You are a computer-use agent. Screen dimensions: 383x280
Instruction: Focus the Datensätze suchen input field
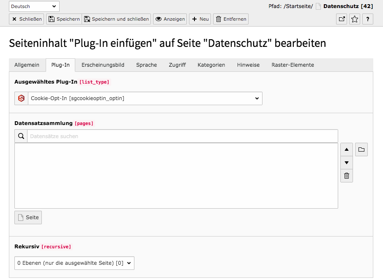click(x=183, y=136)
